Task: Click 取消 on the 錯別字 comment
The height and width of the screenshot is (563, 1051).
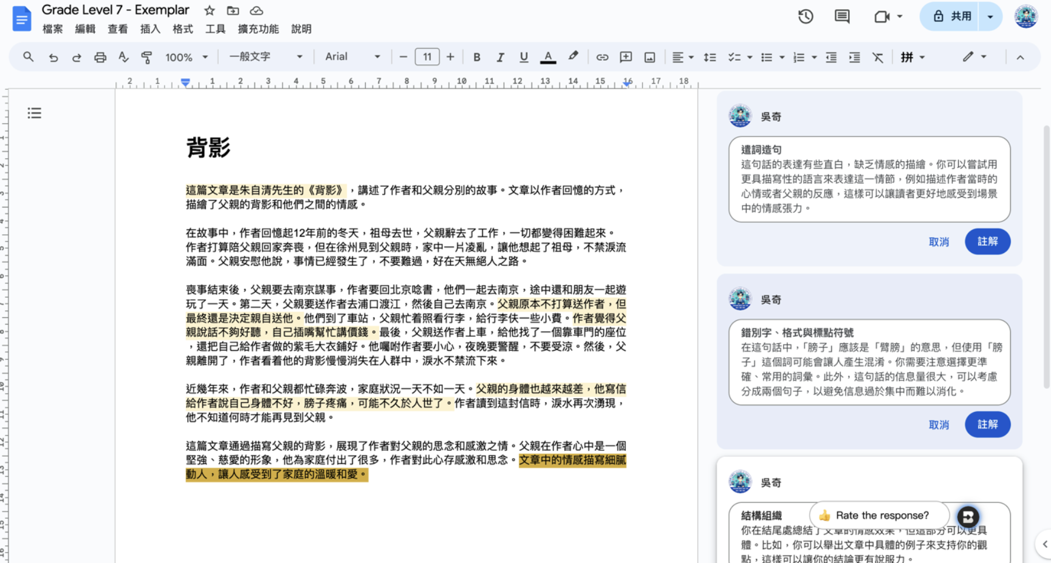Action: coord(939,425)
